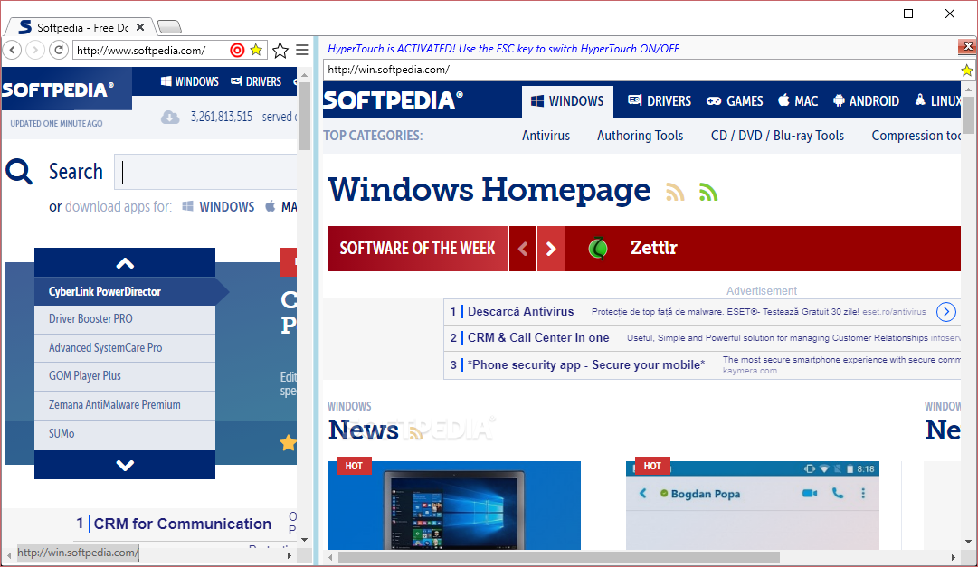Select CyberLink PowerDirector in list
This screenshot has height=567, width=978.
pos(125,291)
